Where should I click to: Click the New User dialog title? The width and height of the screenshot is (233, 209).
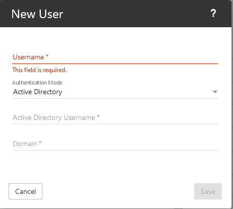point(37,14)
